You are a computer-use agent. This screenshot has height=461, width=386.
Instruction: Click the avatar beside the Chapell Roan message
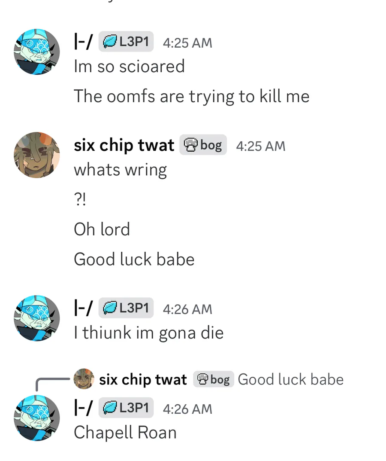pos(37,418)
